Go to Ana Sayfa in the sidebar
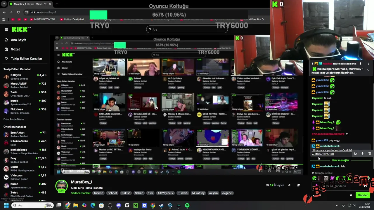374x210 pixels. pos(18,40)
